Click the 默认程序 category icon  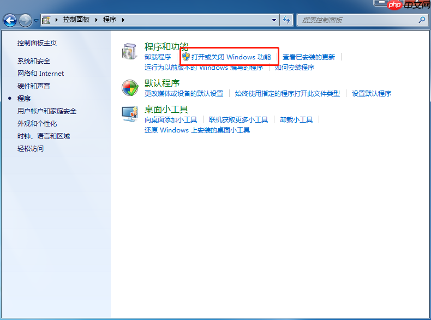pos(130,88)
